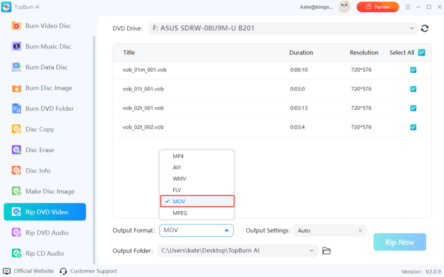
Task: Click the sidebar vertical scrollbar
Action: (x=94, y=147)
